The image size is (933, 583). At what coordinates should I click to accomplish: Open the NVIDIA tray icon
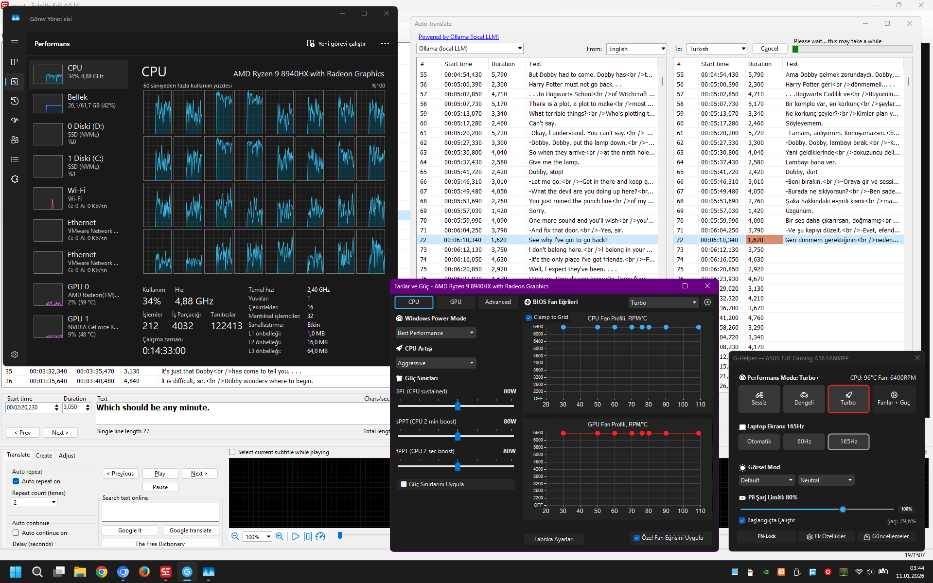click(766, 572)
